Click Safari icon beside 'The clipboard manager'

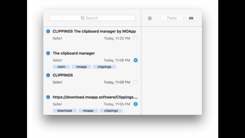(48, 53)
